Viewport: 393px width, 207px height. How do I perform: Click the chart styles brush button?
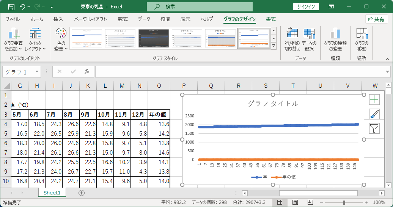click(x=374, y=114)
